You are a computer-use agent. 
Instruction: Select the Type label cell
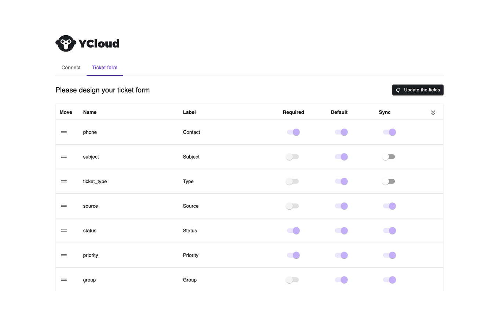188,181
